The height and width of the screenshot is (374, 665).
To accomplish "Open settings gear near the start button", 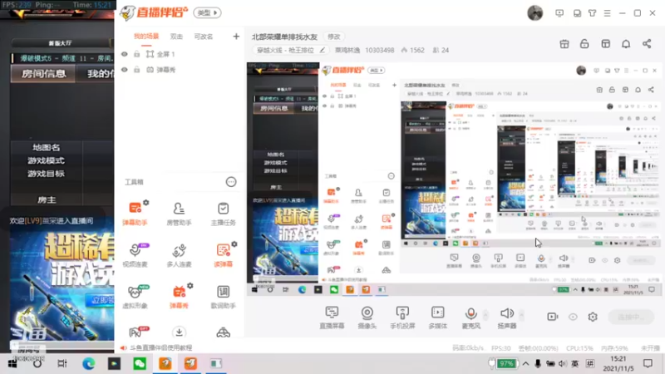I will [x=593, y=317].
